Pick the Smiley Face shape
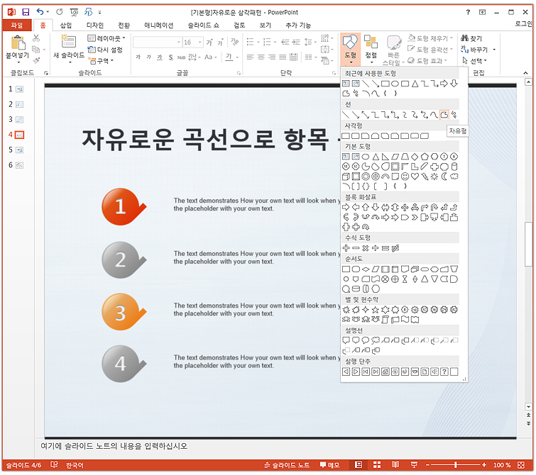This screenshot has height=475, width=536. pyautogui.click(x=405, y=177)
